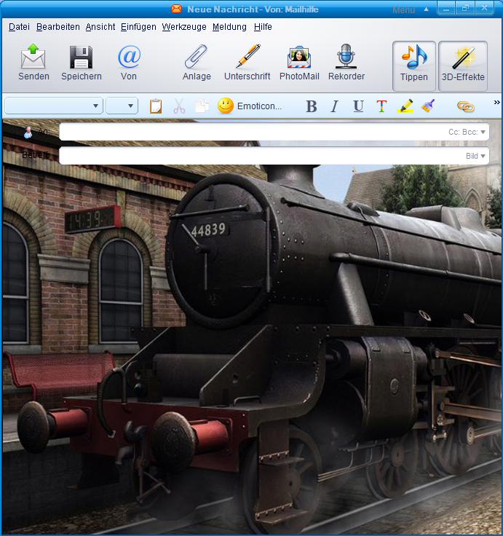Pick the yellow highlighter tool
This screenshot has height=536, width=503.
pyautogui.click(x=405, y=106)
